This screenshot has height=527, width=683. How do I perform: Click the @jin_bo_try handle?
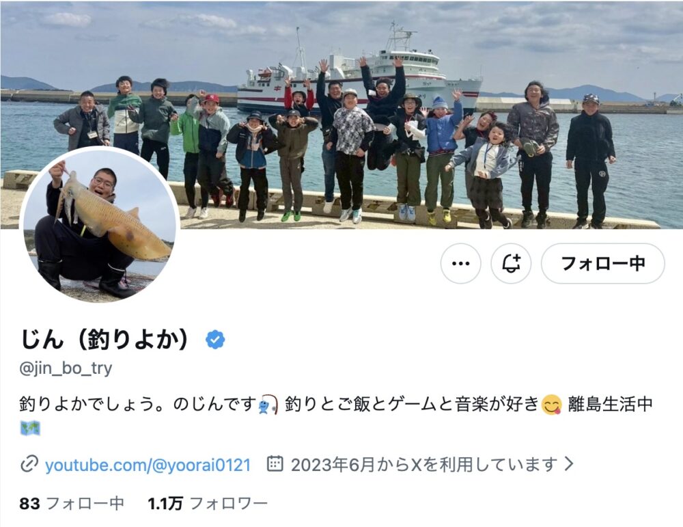(66, 368)
